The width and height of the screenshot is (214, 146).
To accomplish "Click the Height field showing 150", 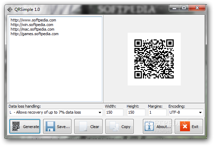I will click(x=136, y=112).
